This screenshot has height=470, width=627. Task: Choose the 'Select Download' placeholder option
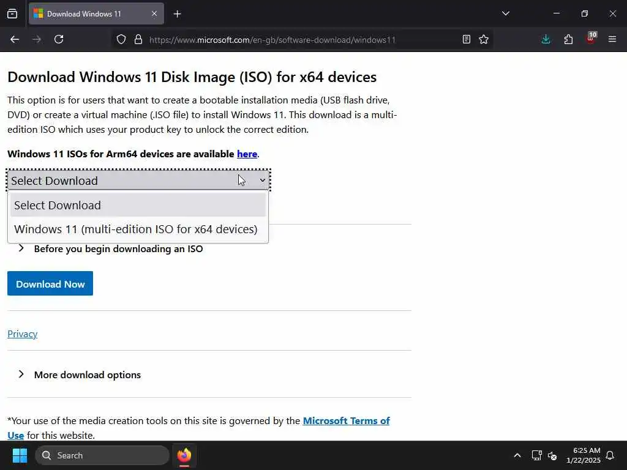(138, 205)
